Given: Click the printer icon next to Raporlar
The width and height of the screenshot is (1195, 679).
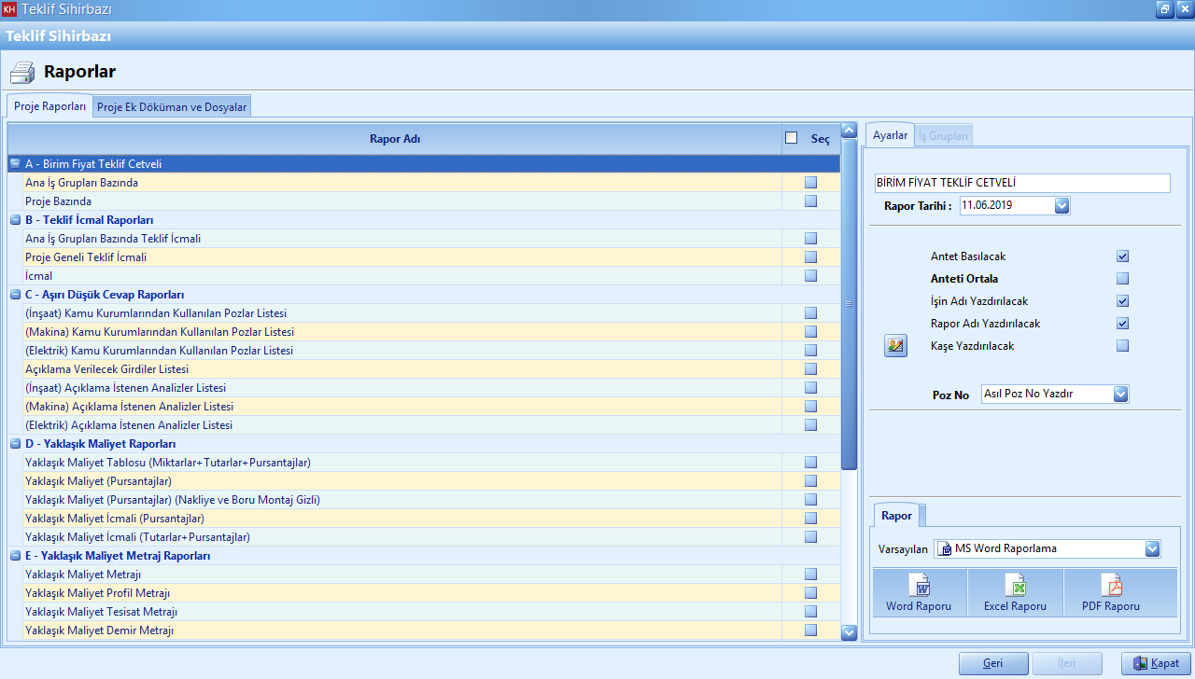Looking at the screenshot, I should tap(22, 72).
